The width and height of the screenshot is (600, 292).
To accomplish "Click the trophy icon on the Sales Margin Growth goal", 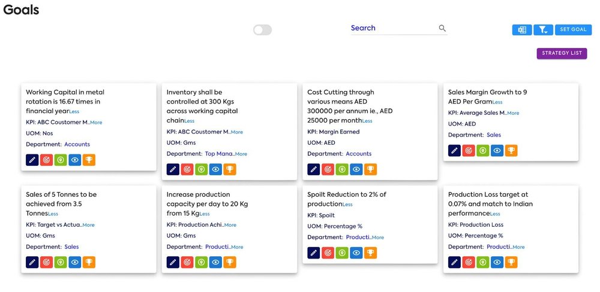I will 511,151.
